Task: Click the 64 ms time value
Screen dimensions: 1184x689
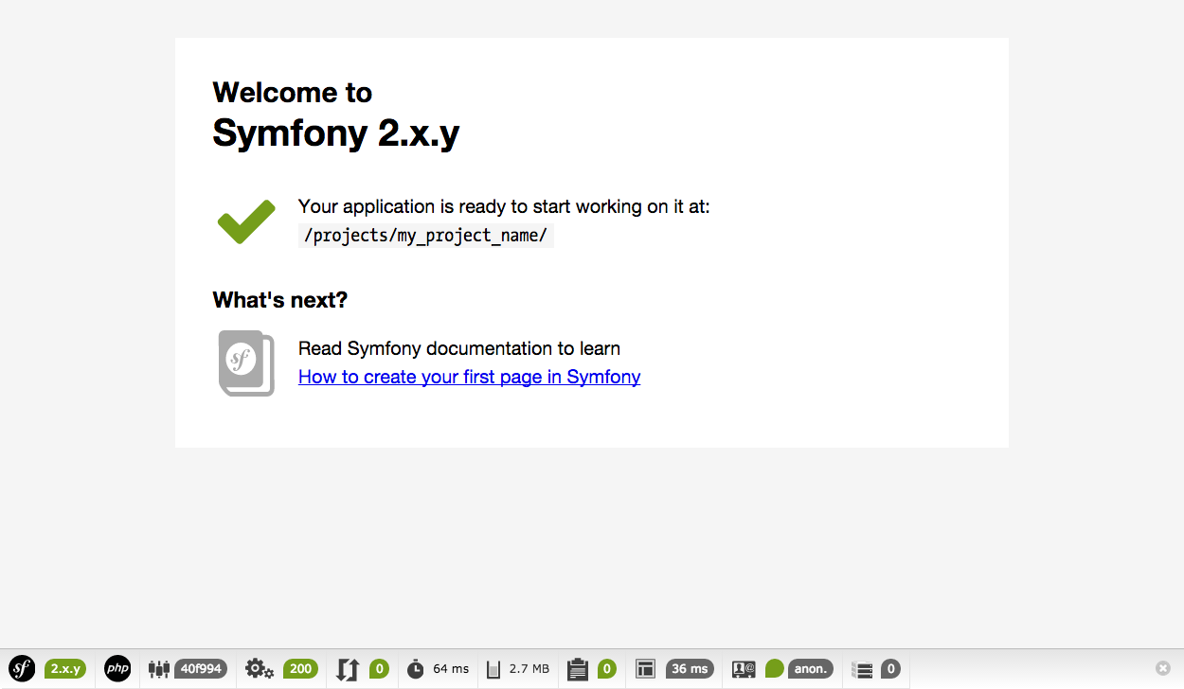Action: (x=451, y=669)
